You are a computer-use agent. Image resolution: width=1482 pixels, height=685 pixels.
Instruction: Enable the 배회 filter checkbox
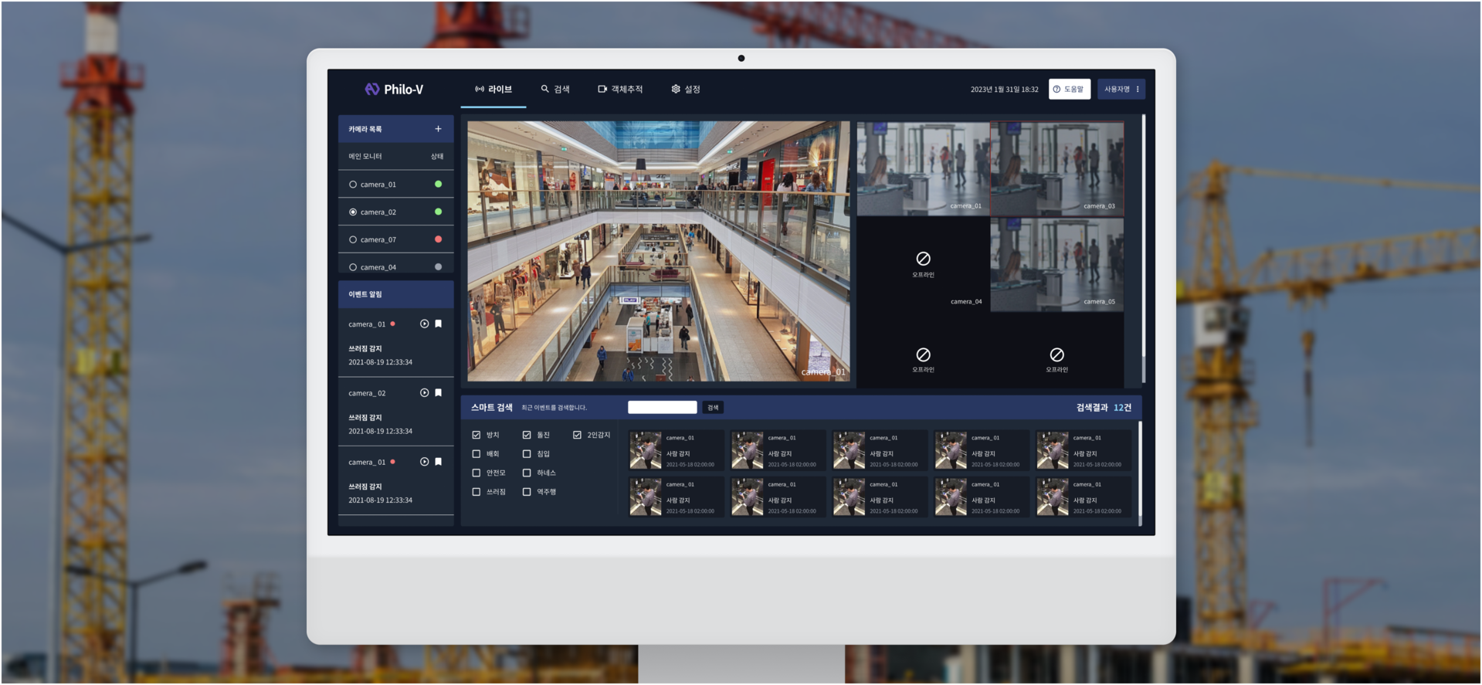476,454
